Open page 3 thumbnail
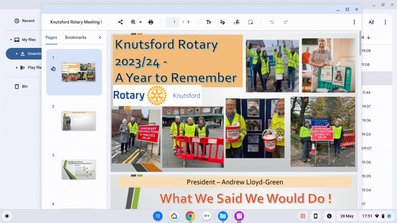 pos(79,170)
